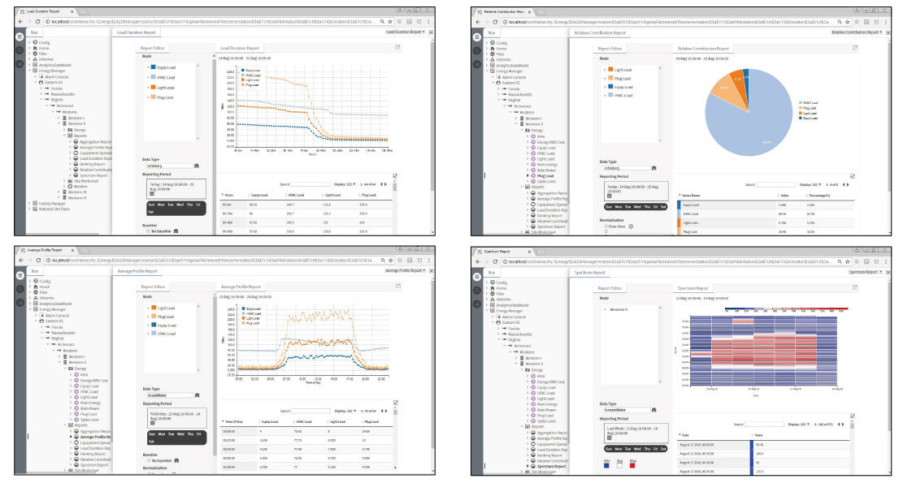Image resolution: width=903 pixels, height=483 pixels.
Task: Open the Relative Contribution Report view dropdown at top right
Action: tap(857, 32)
